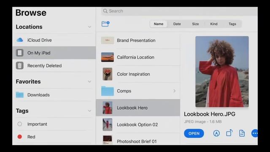Click the magnifier icon in Search
The height and width of the screenshot is (152, 270).
[105, 11]
